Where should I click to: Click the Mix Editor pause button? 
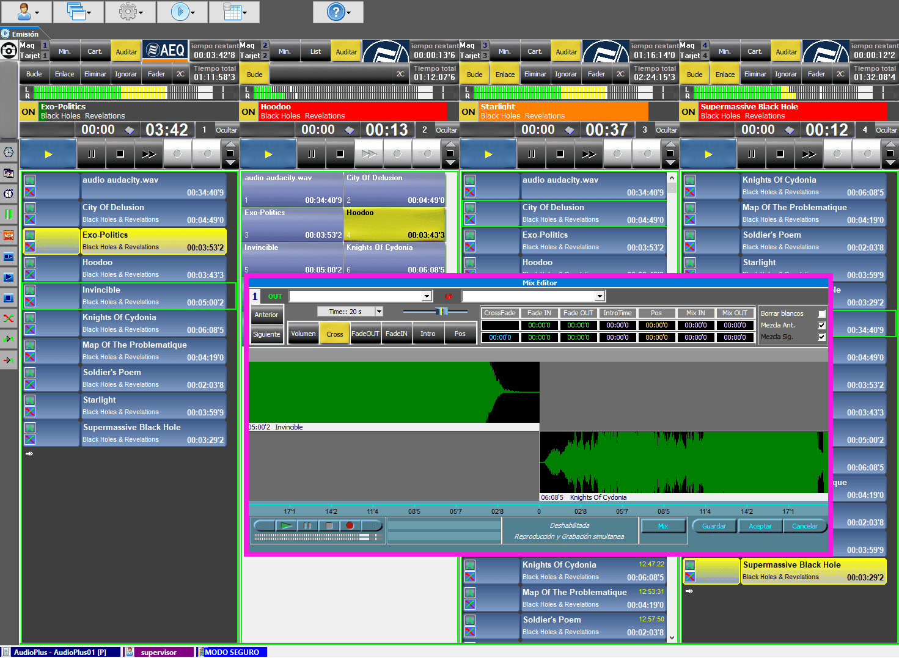307,525
